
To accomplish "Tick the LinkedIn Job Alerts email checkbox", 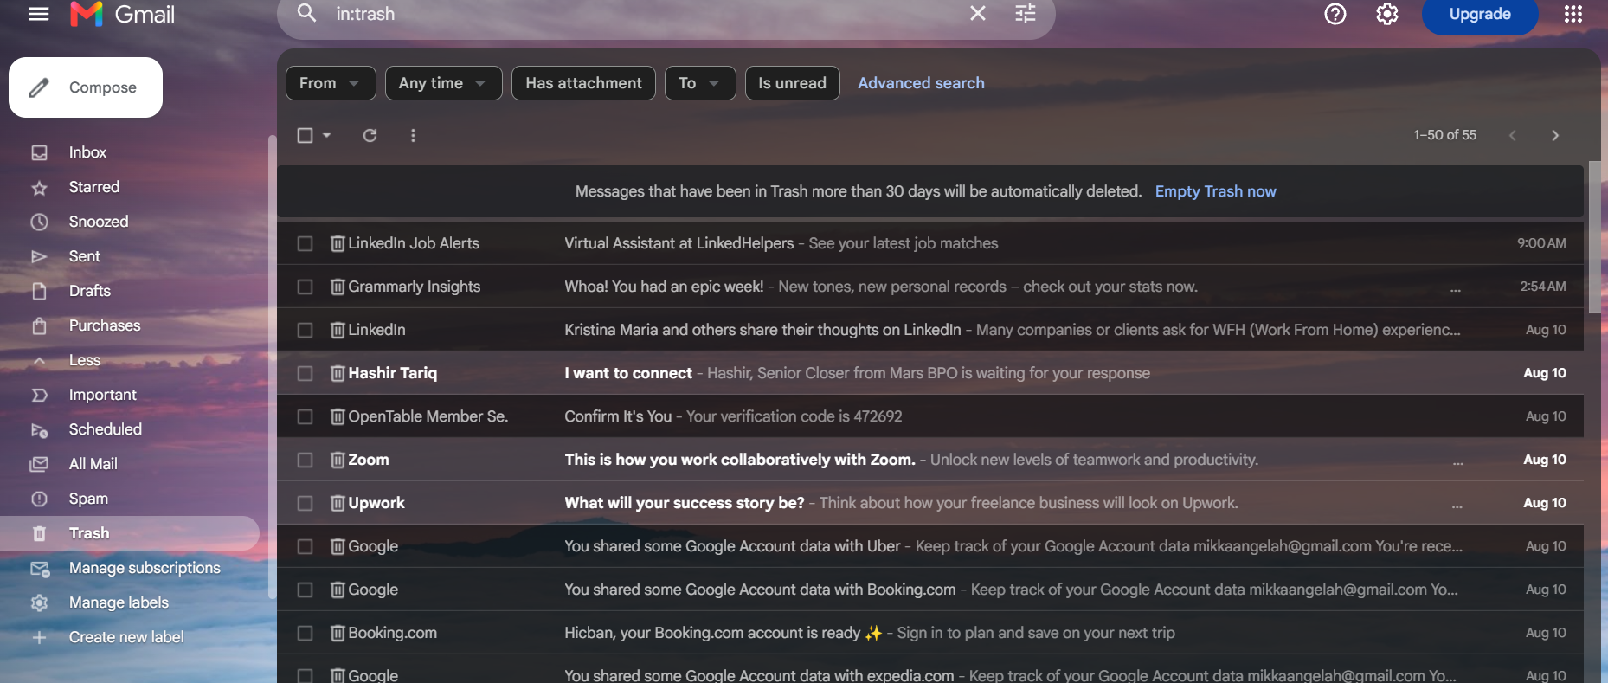I will point(305,243).
